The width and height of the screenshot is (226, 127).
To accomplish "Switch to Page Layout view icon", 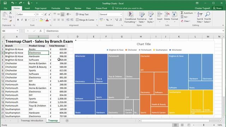I will 182,125.
